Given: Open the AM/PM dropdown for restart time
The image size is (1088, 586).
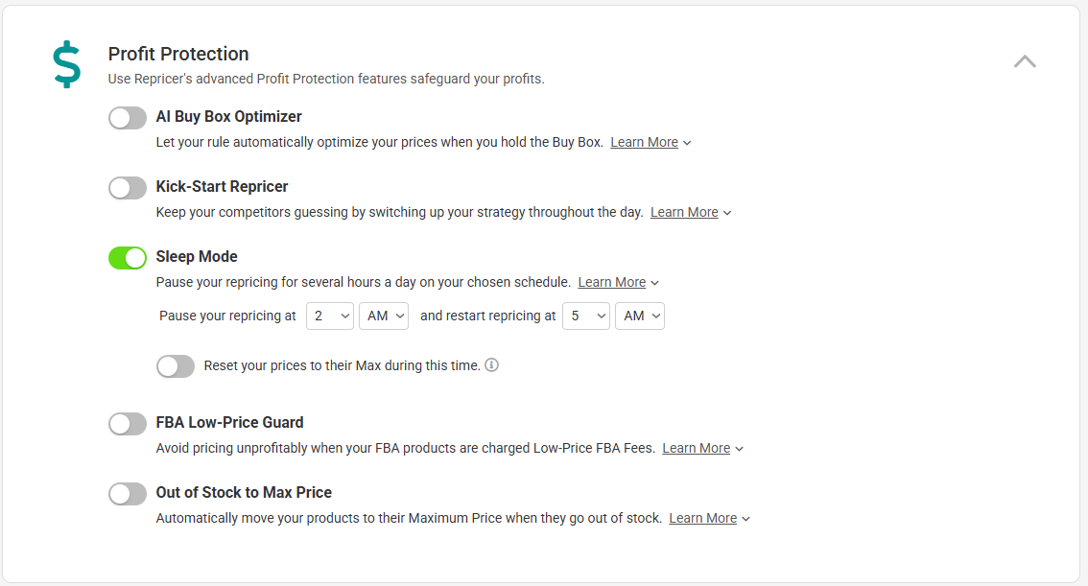Looking at the screenshot, I should [640, 316].
